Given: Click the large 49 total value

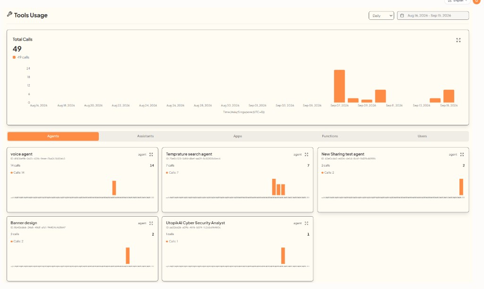Looking at the screenshot, I should 17,49.
